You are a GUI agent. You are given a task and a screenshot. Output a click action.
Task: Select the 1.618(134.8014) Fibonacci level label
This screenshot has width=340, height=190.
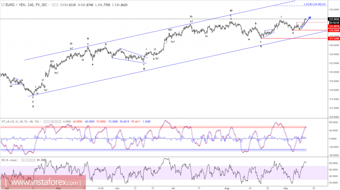314,4
